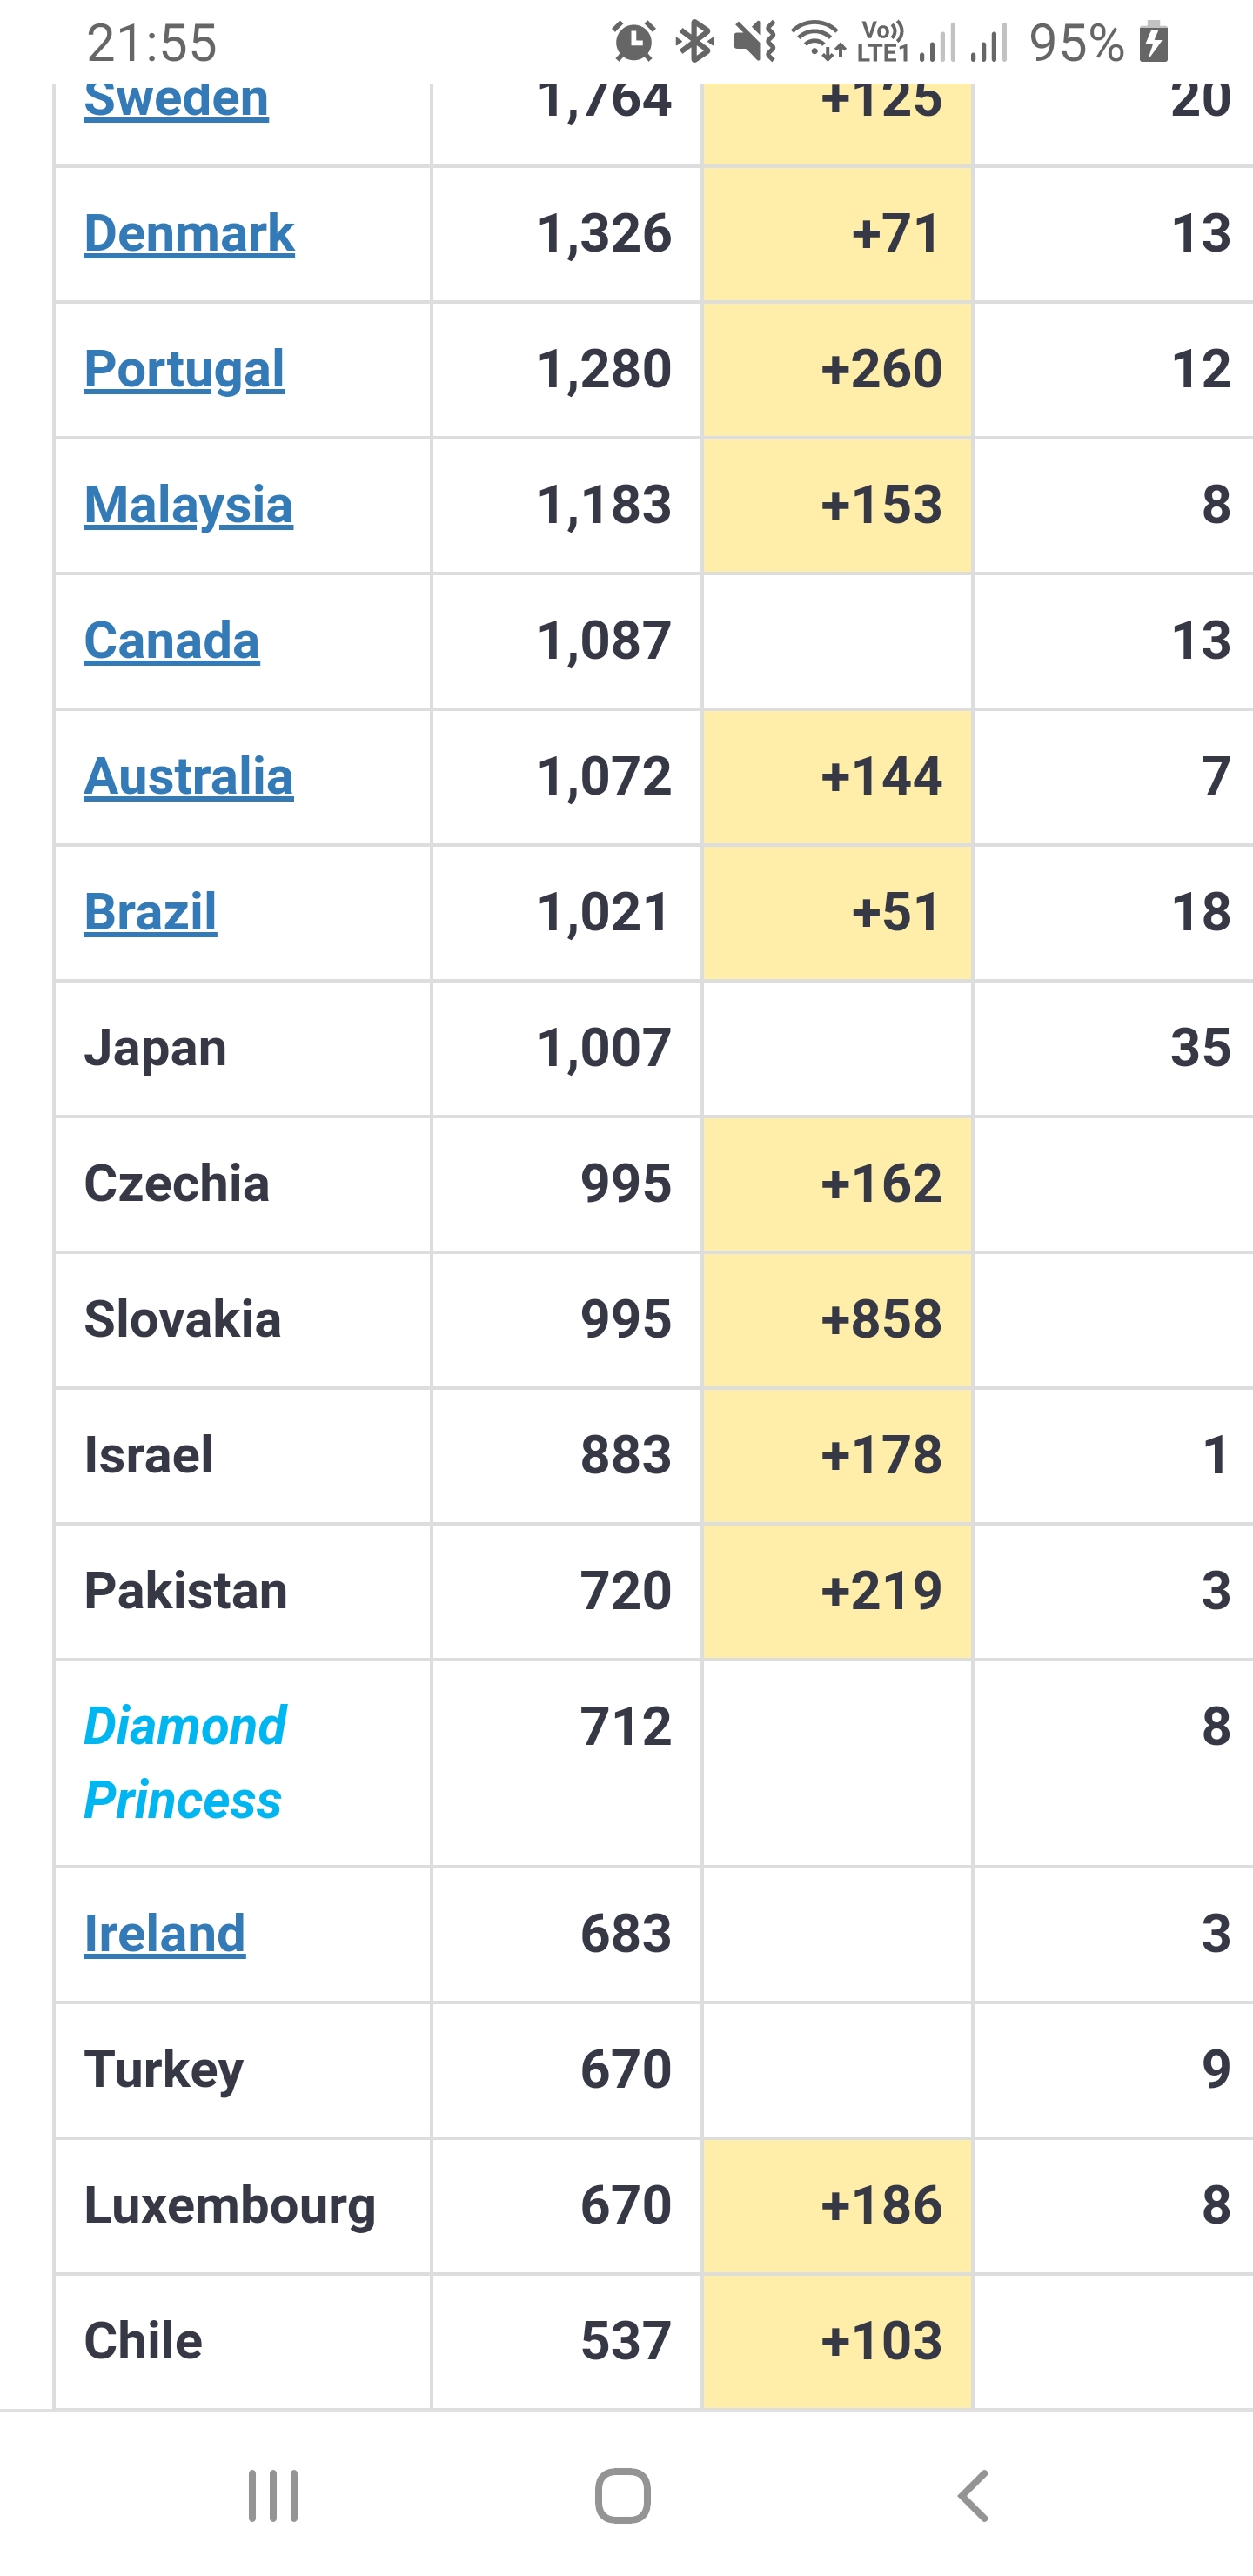1253x2576 pixels.
Task: Follow the Malaysia link
Action: pyautogui.click(x=188, y=505)
